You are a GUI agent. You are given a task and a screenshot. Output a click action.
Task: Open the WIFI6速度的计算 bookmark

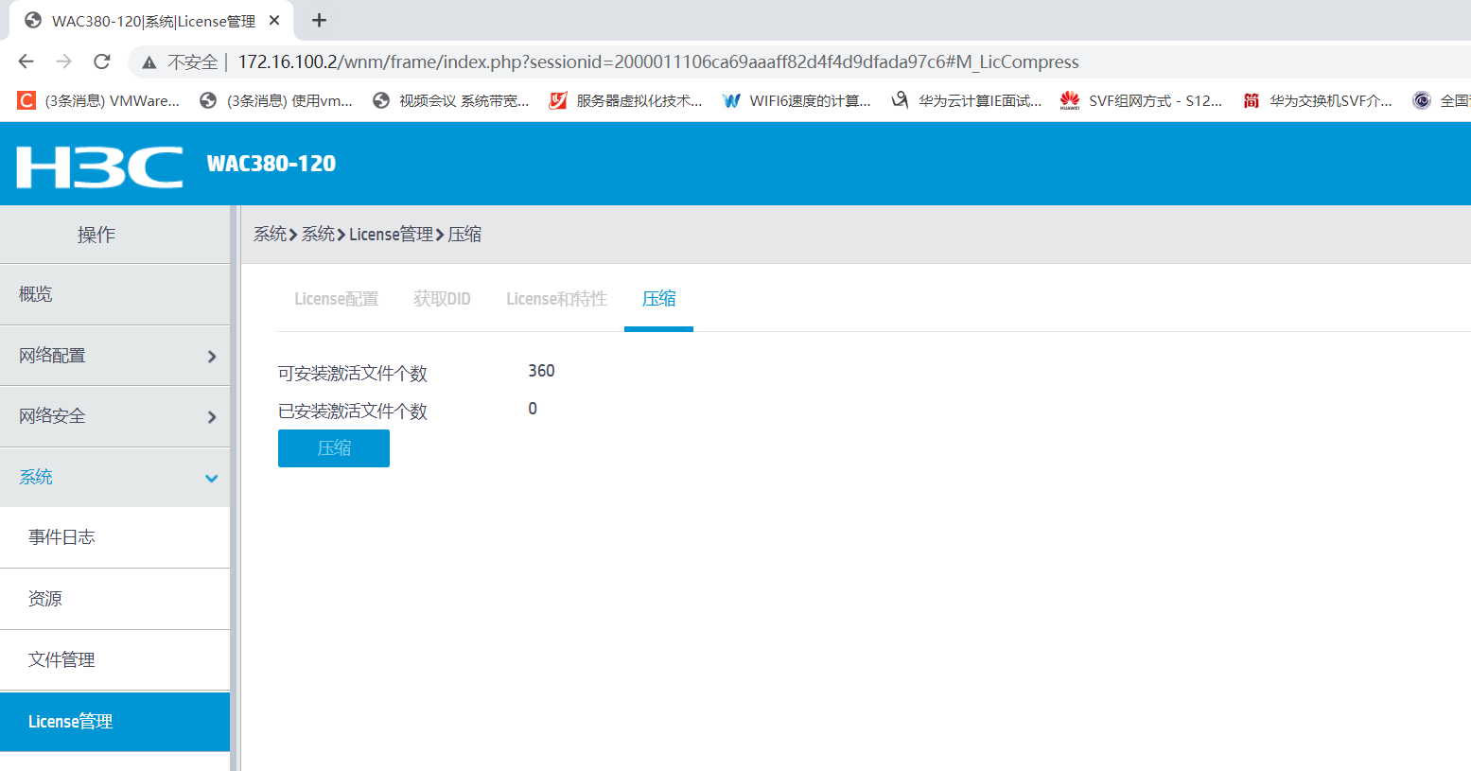point(797,100)
